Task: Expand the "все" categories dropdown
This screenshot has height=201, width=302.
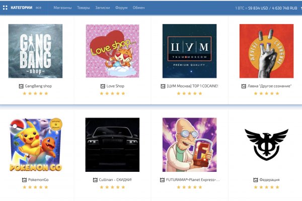Action: coord(38,8)
